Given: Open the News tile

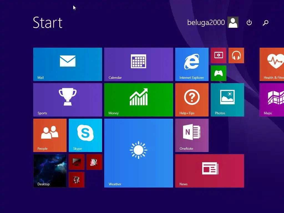Looking at the screenshot, I should point(210,171).
